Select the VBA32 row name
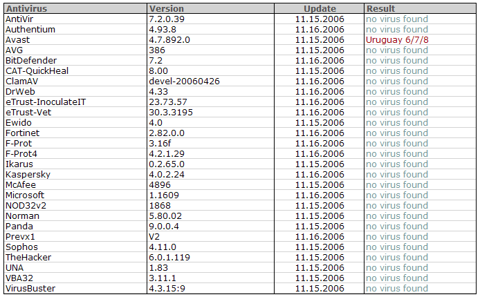Image resolution: width=480 pixels, height=297 pixels. (x=19, y=278)
